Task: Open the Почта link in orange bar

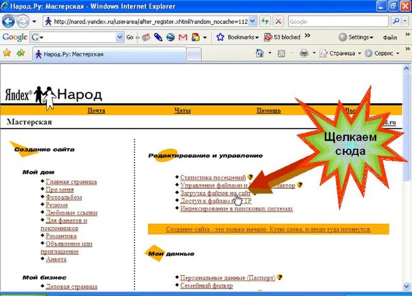Action: point(96,111)
